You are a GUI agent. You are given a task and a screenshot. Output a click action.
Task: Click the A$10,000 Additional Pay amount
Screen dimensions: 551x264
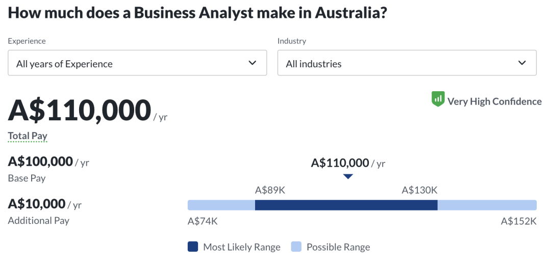point(37,204)
